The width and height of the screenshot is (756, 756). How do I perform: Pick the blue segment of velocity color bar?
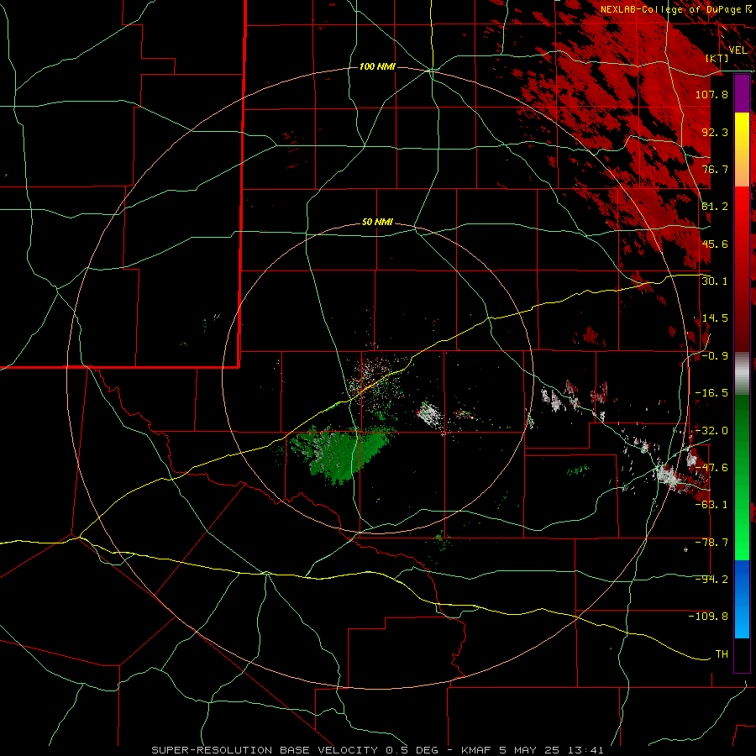click(742, 599)
